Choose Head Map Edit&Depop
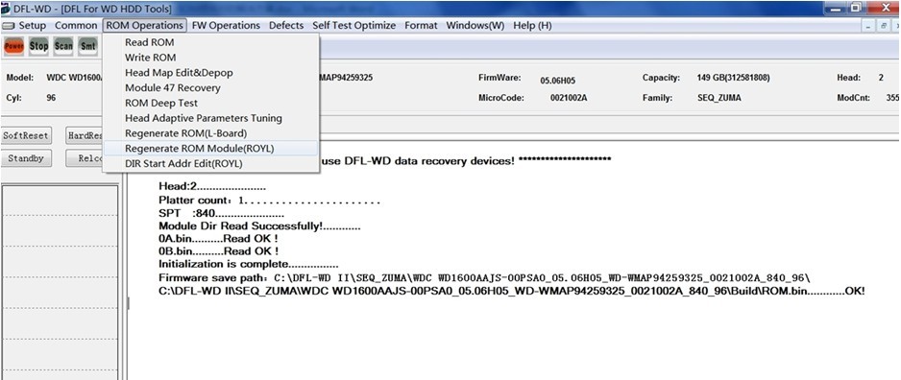Image resolution: width=901 pixels, height=380 pixels. [x=210, y=73]
